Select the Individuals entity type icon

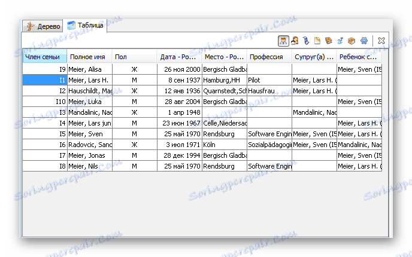(283, 41)
